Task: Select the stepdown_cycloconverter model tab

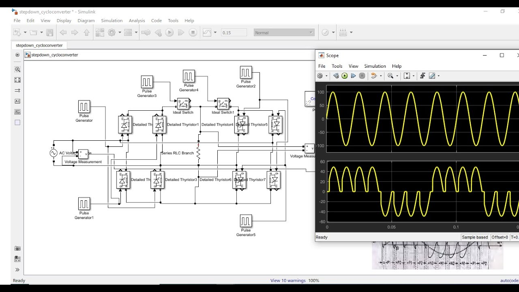Action: click(x=39, y=45)
